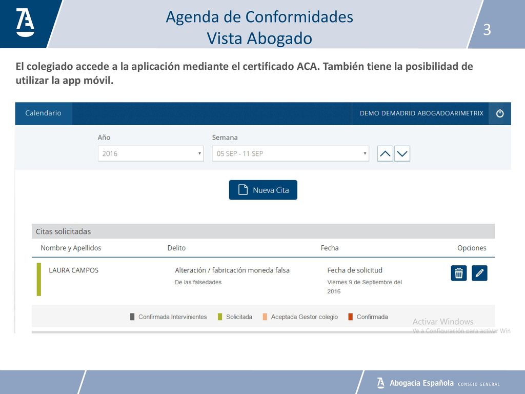Click date 'Viernes 9 de Septiembre del 2016'
Viewport: 525px width, 394px height.
[x=365, y=287]
